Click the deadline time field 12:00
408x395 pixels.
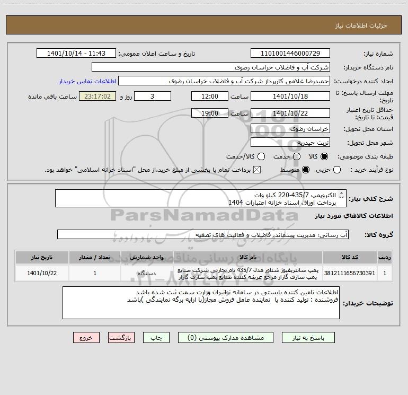click(210, 96)
